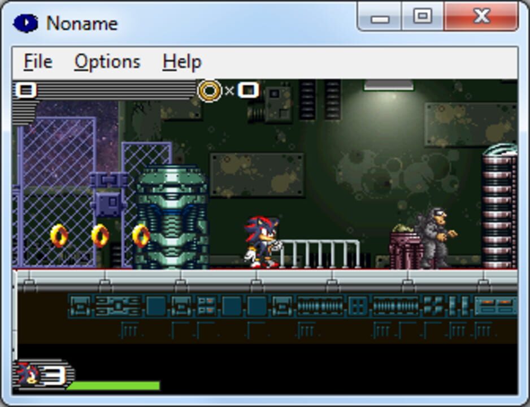The image size is (530, 407).
Task: Click the ring count number box
Action: click(248, 90)
